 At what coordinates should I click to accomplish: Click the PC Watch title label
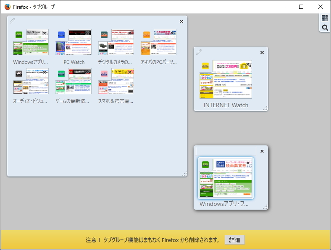tap(74, 62)
